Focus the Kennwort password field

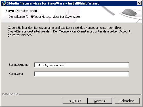[x=81, y=74]
